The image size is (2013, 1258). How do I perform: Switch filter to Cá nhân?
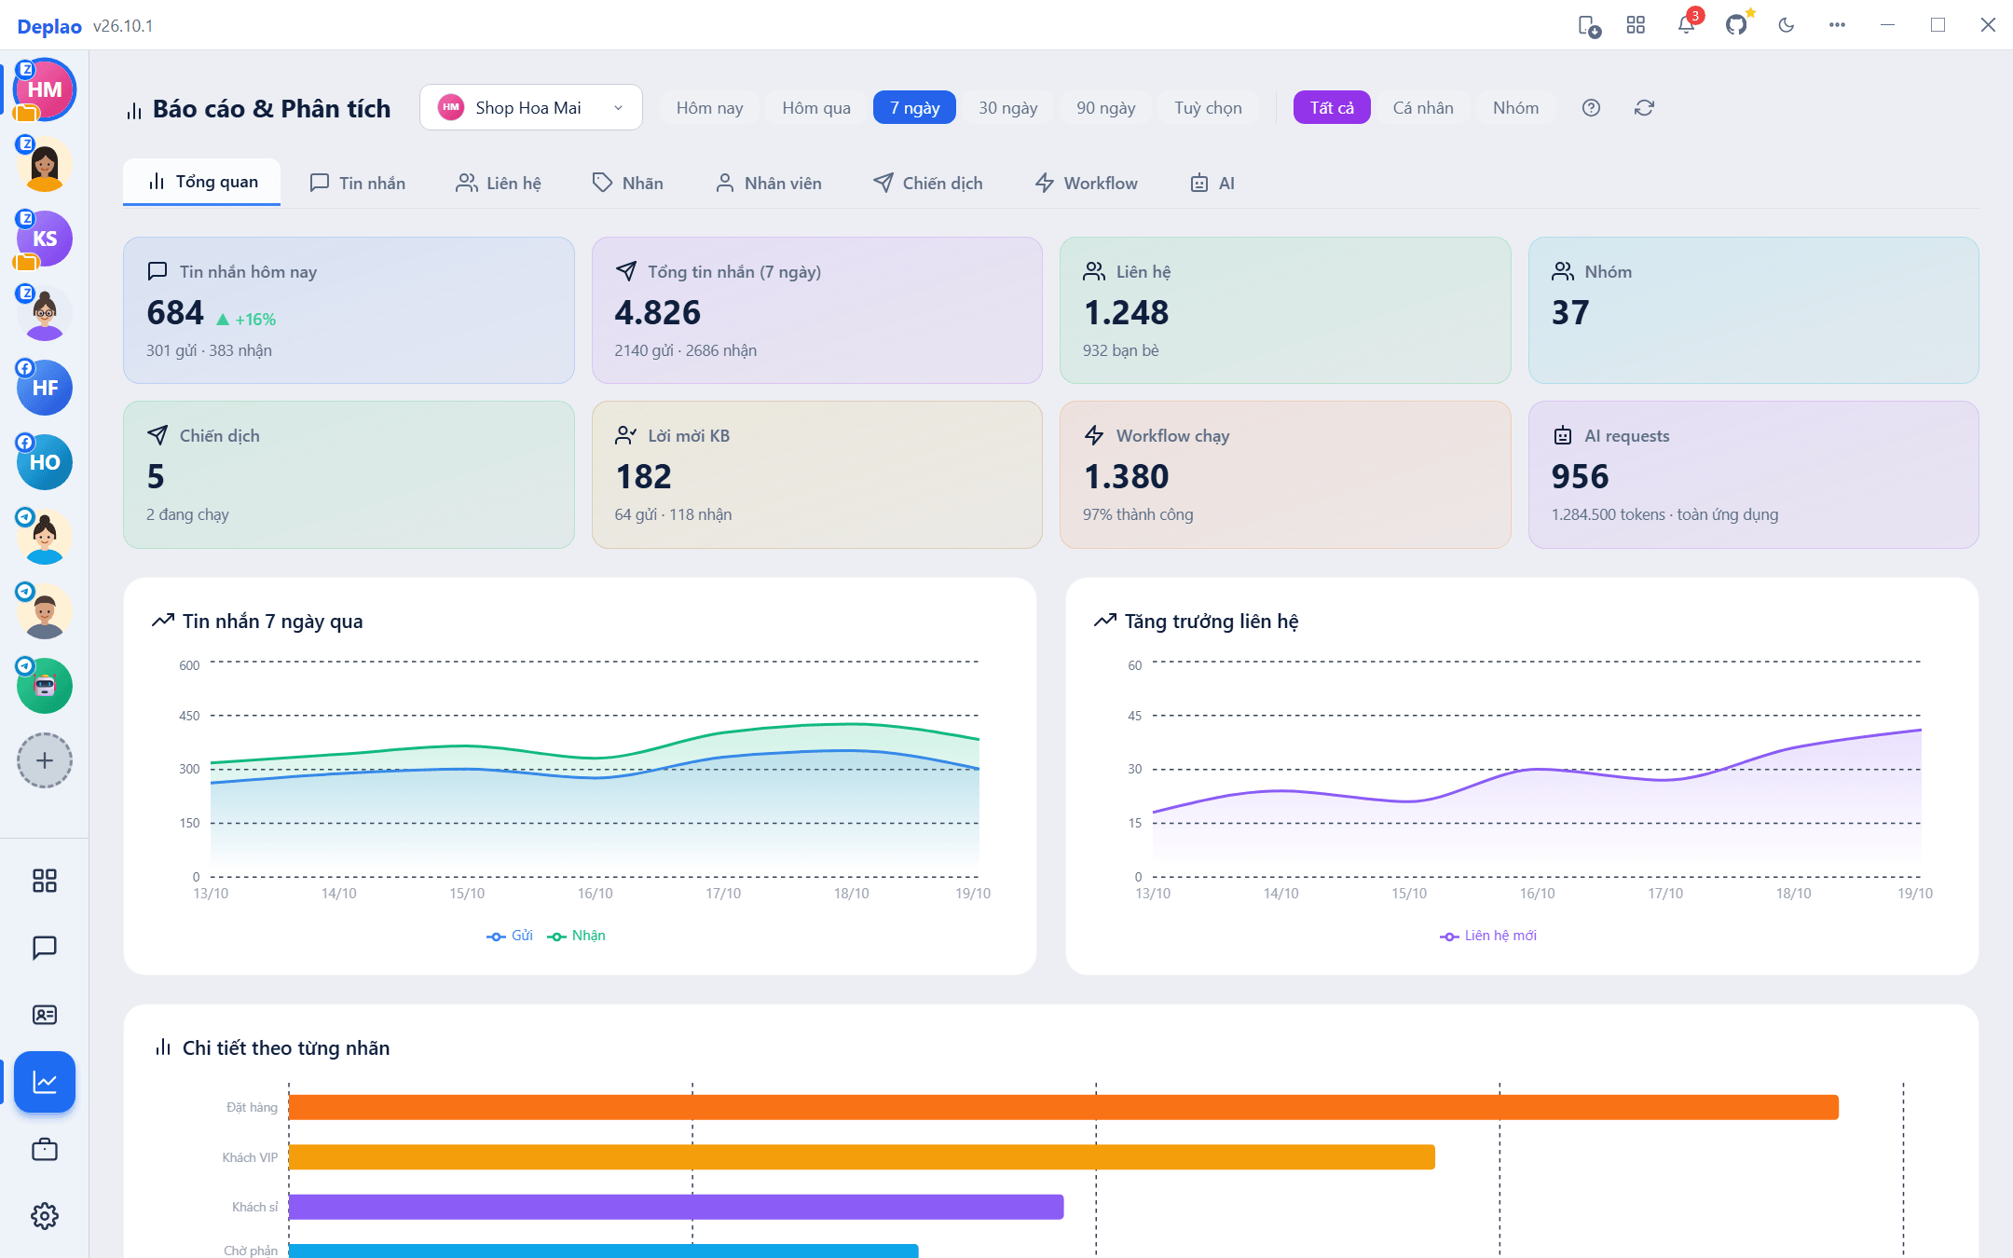[x=1423, y=108]
